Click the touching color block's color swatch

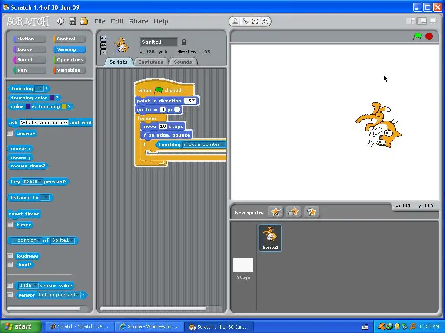[x=52, y=98]
